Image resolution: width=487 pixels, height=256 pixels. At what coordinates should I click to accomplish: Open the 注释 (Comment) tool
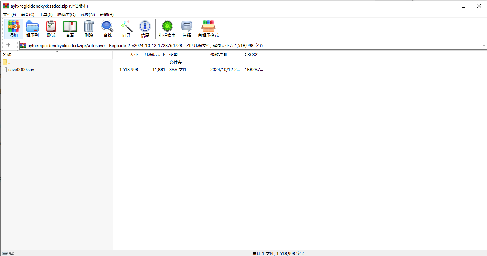(x=187, y=29)
